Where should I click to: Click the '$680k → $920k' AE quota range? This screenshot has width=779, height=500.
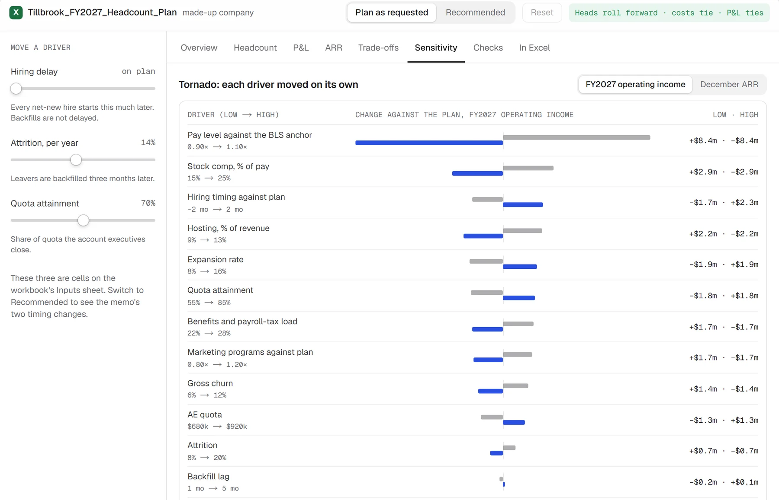[x=217, y=426]
